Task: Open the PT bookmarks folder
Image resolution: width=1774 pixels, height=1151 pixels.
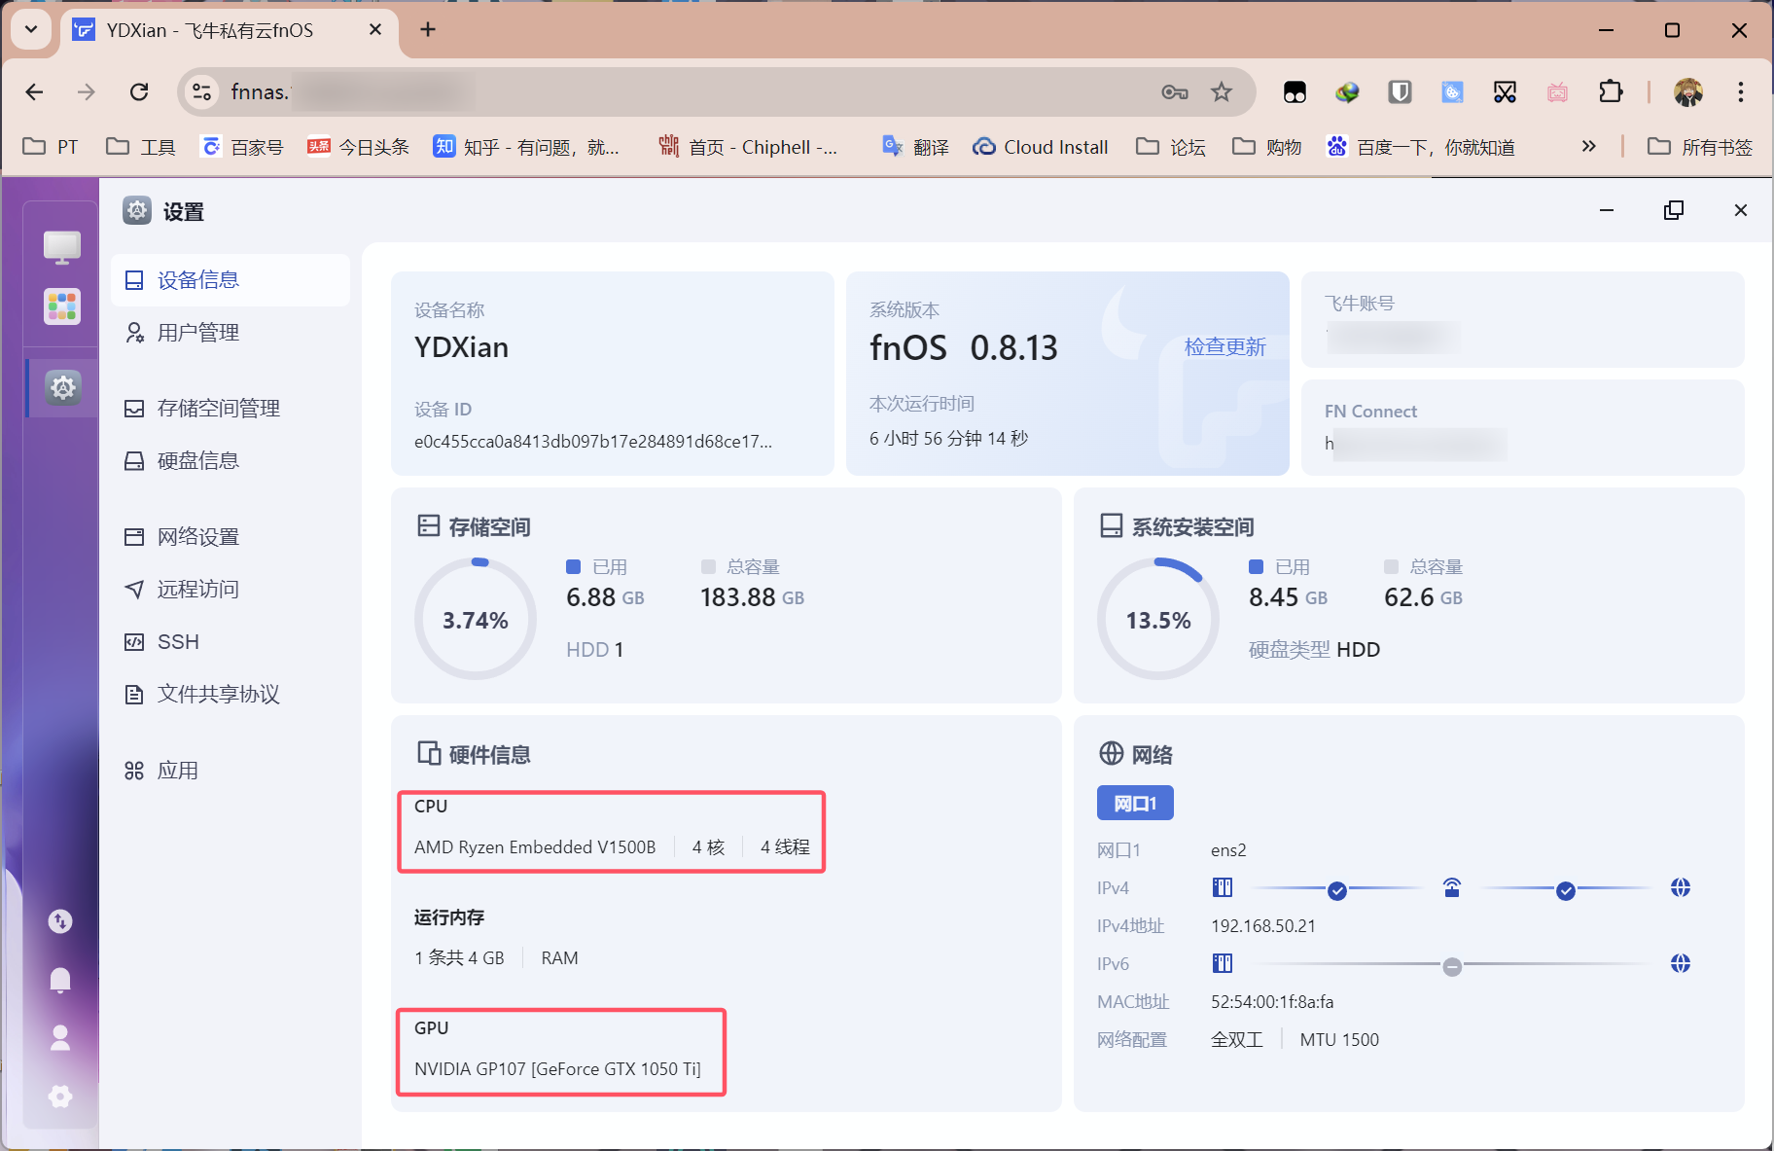Action: click(51, 147)
